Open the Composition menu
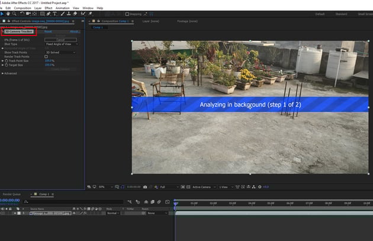Screen dimensions: 373x241 pyautogui.click(x=22, y=8)
